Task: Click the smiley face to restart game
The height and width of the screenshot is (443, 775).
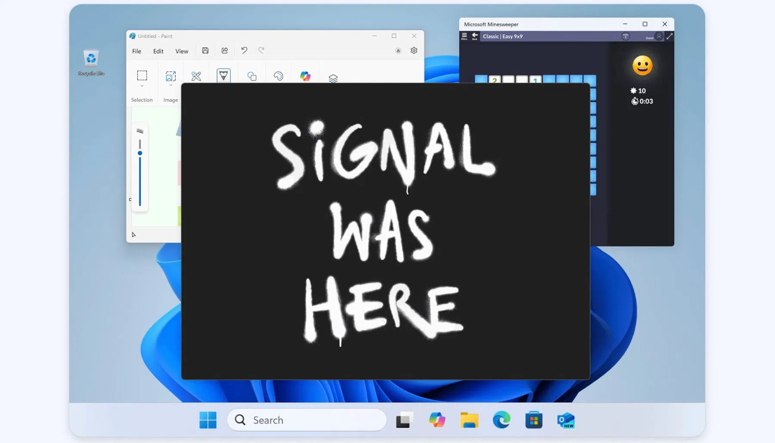Action: (x=642, y=66)
